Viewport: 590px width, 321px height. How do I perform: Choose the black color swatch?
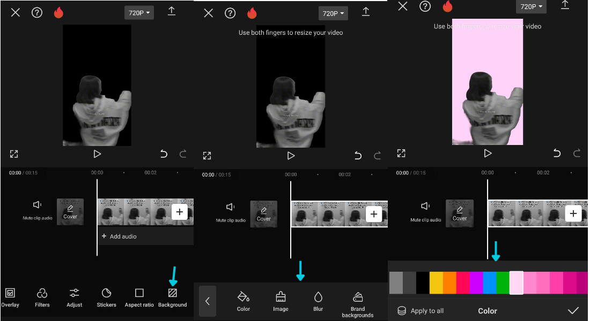423,282
